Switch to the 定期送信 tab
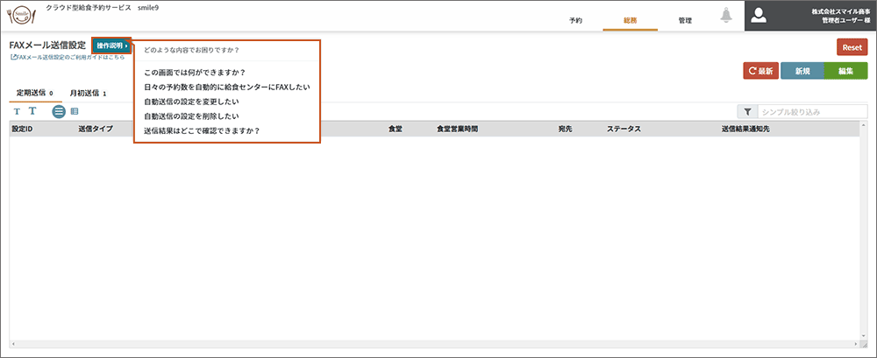 [x=35, y=93]
